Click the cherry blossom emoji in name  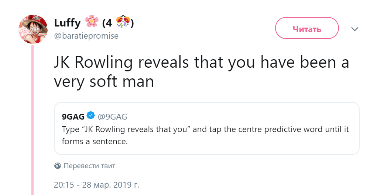[x=92, y=21]
